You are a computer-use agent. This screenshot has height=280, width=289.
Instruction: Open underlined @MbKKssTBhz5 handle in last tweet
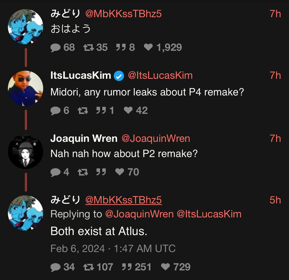[x=123, y=200]
